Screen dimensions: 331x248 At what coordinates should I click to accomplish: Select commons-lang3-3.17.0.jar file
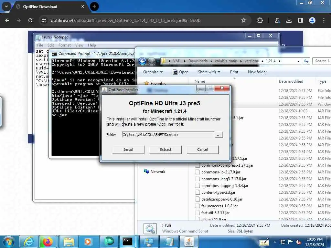pyautogui.click(x=224, y=179)
